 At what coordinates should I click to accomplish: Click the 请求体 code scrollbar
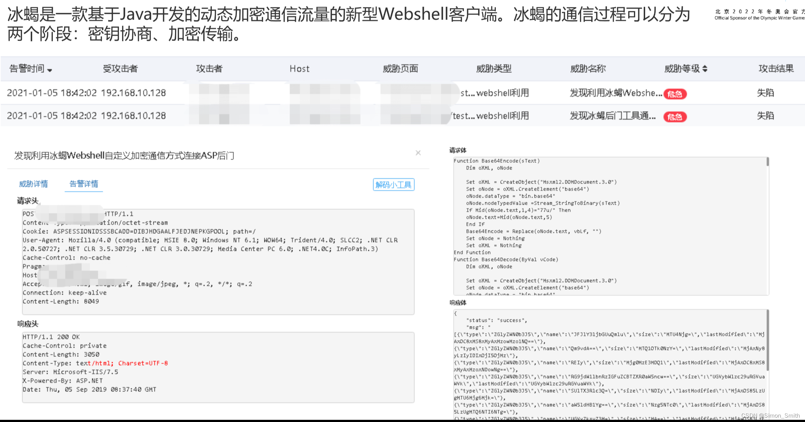(767, 162)
